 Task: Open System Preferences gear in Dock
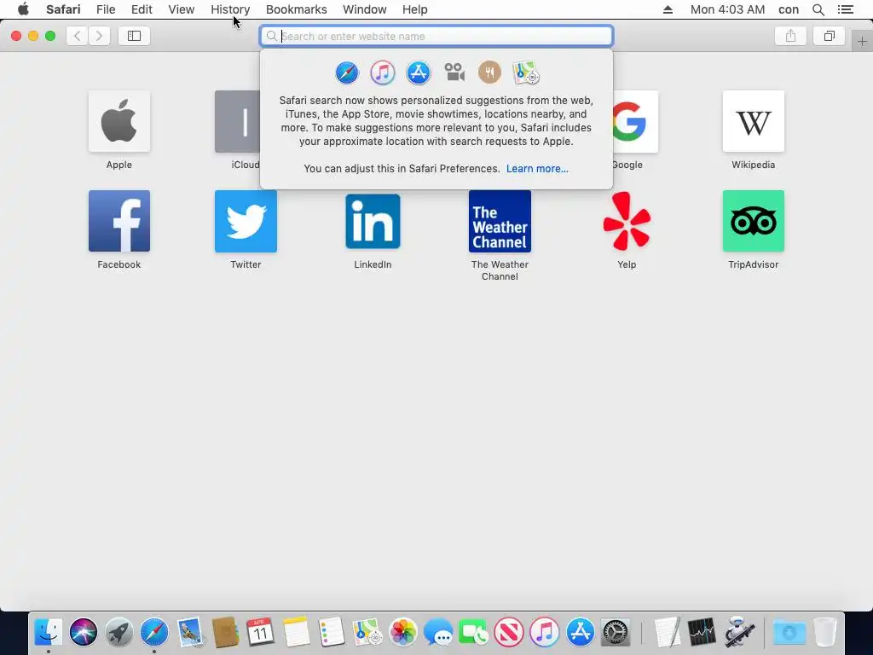coord(616,632)
